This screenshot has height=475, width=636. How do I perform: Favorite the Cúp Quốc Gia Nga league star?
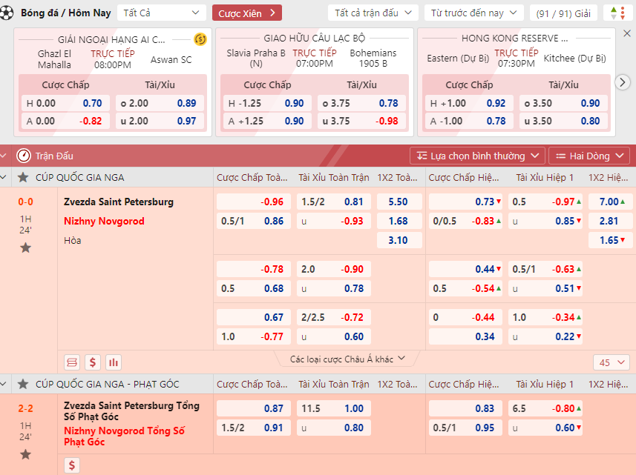(x=23, y=177)
